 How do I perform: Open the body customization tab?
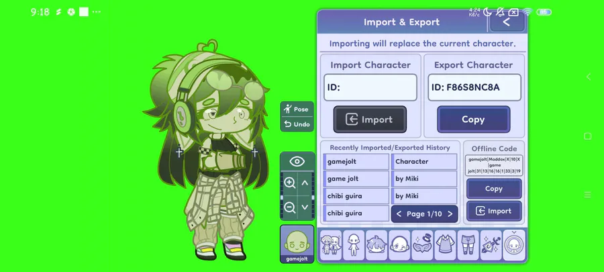354,245
